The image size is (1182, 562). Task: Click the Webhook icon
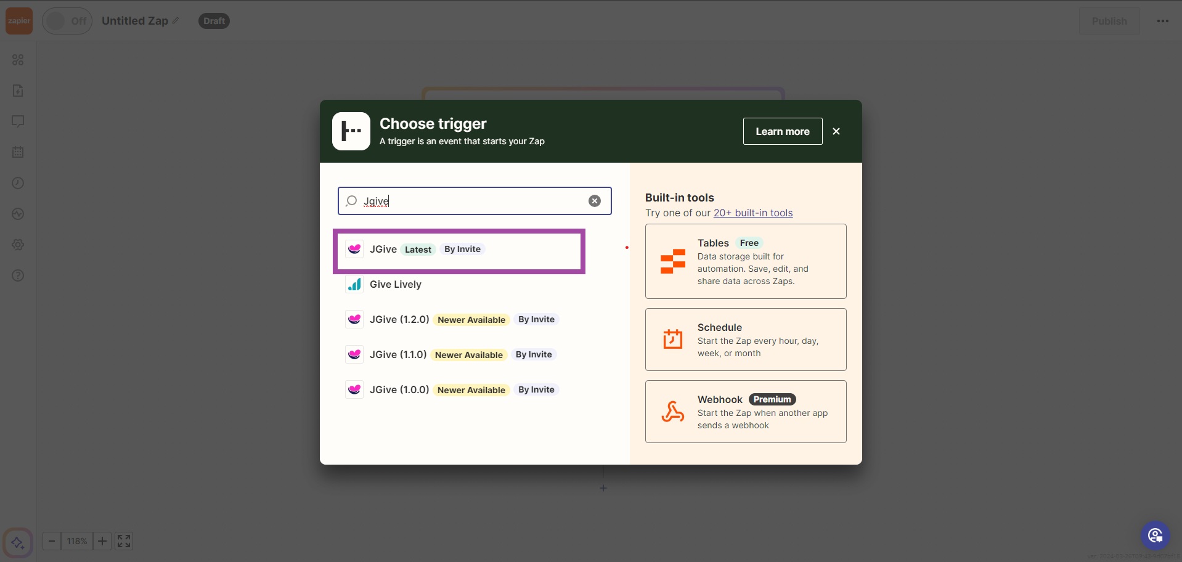point(673,412)
